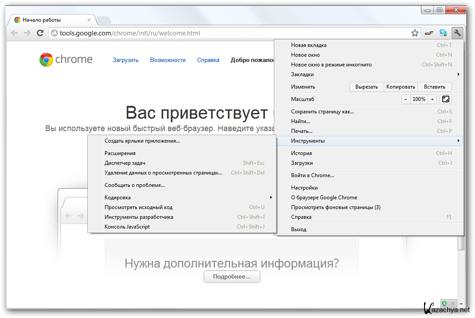Select Диспетчер задач menu entry
The width and height of the screenshot is (475, 318).
(x=125, y=163)
